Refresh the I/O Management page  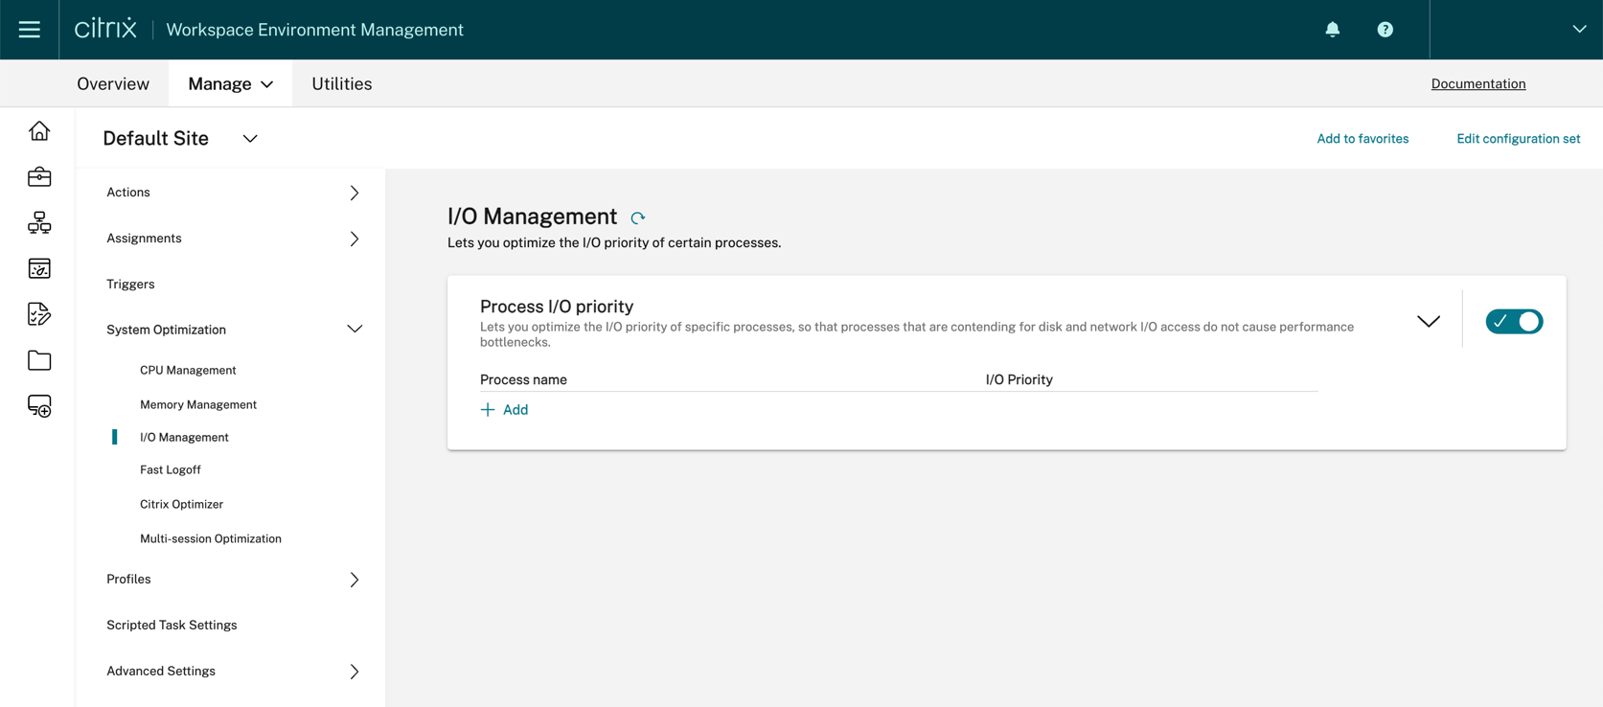(x=638, y=218)
